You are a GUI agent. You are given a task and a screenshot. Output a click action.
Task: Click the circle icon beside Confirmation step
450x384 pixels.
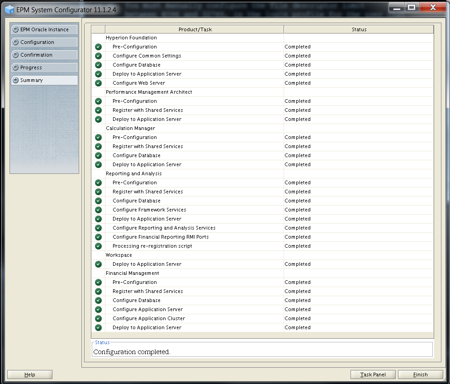16,55
